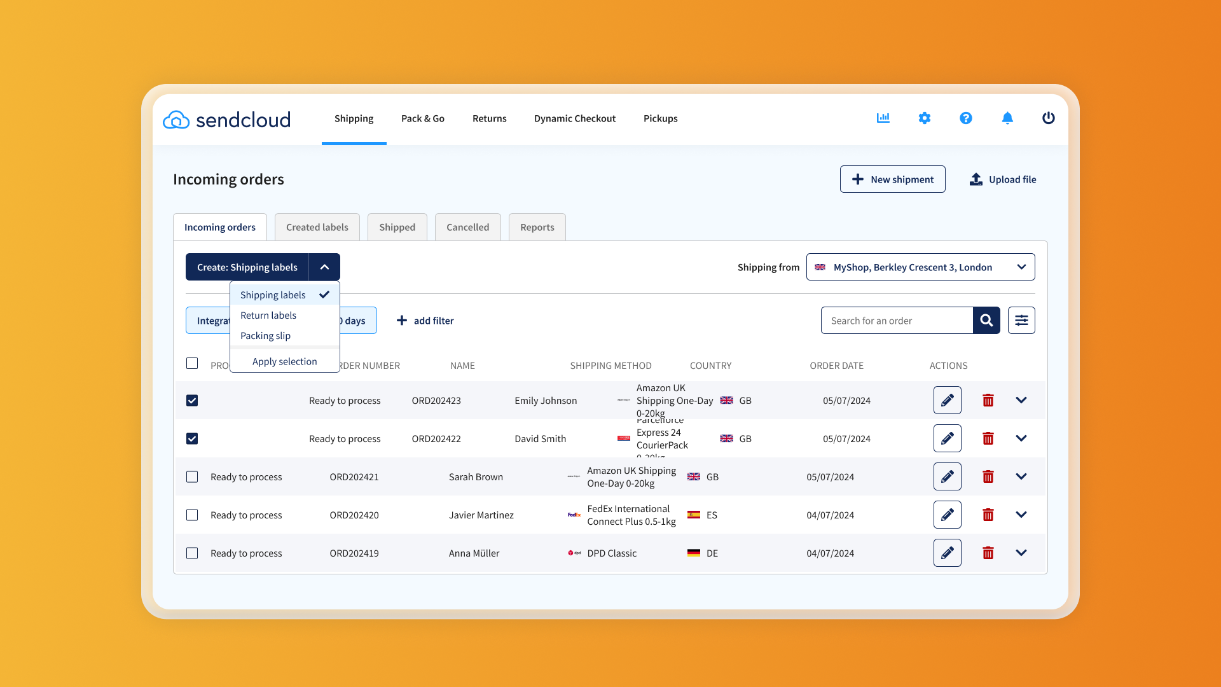Image resolution: width=1221 pixels, height=687 pixels.
Task: Click the COUNTRY column header
Action: click(710, 366)
